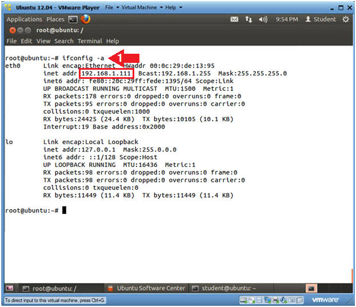Click Interrupt:19 Base address:0x2000 line
Image resolution: width=356 pixels, height=307 pixels.
(104, 127)
